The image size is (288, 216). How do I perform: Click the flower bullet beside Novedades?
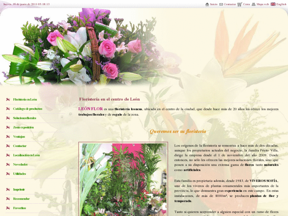point(8,164)
